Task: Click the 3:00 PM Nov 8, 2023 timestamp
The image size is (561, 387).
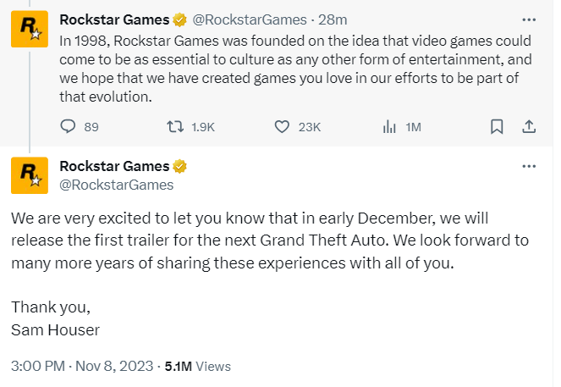Action: tap(82, 366)
